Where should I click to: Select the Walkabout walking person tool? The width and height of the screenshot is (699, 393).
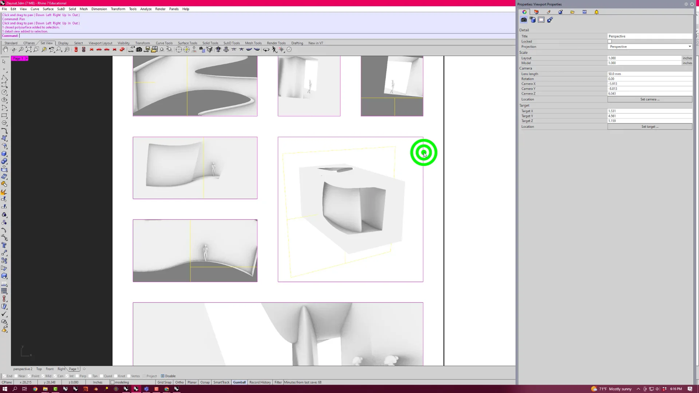click(x=274, y=49)
